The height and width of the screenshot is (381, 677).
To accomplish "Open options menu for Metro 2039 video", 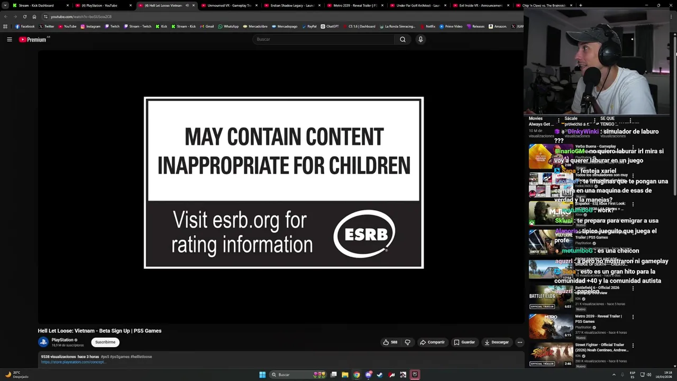I will [x=633, y=317].
